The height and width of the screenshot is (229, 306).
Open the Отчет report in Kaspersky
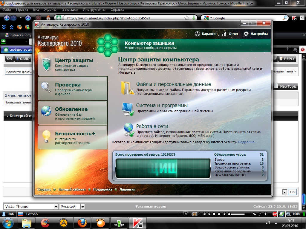230,34
